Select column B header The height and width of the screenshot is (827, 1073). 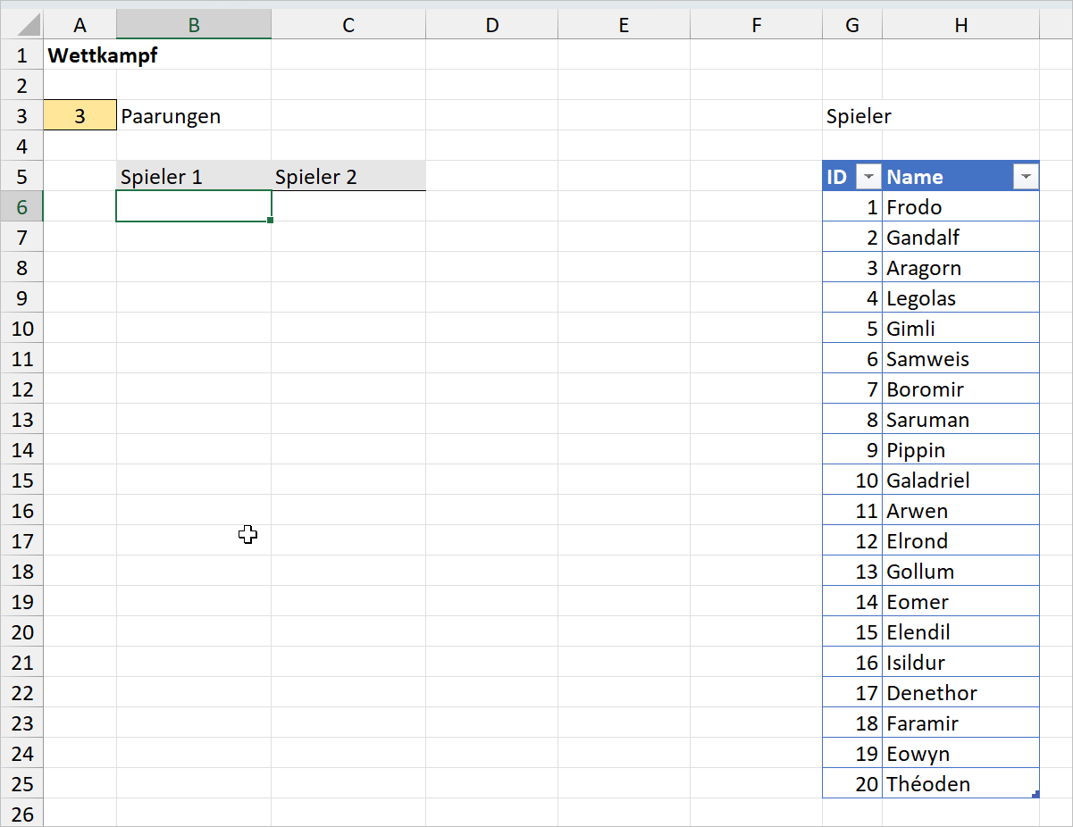coord(193,25)
